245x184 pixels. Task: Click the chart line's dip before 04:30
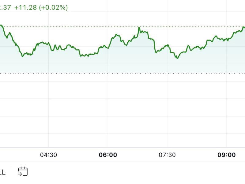coord(22,56)
